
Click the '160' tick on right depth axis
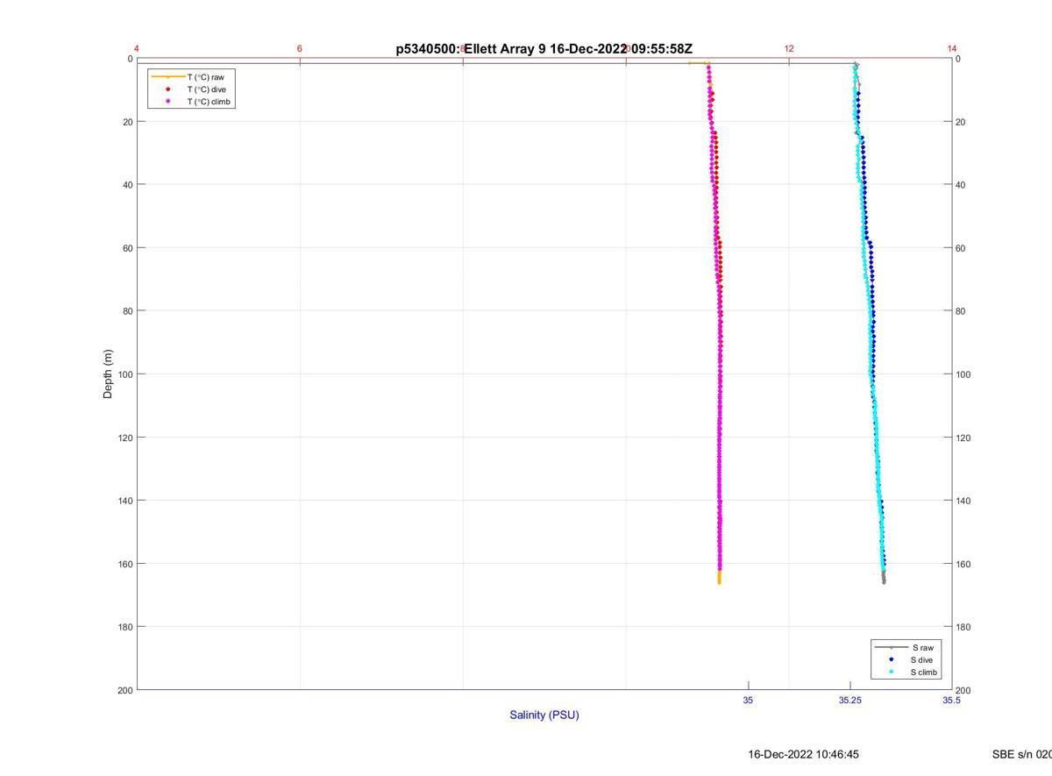click(963, 564)
